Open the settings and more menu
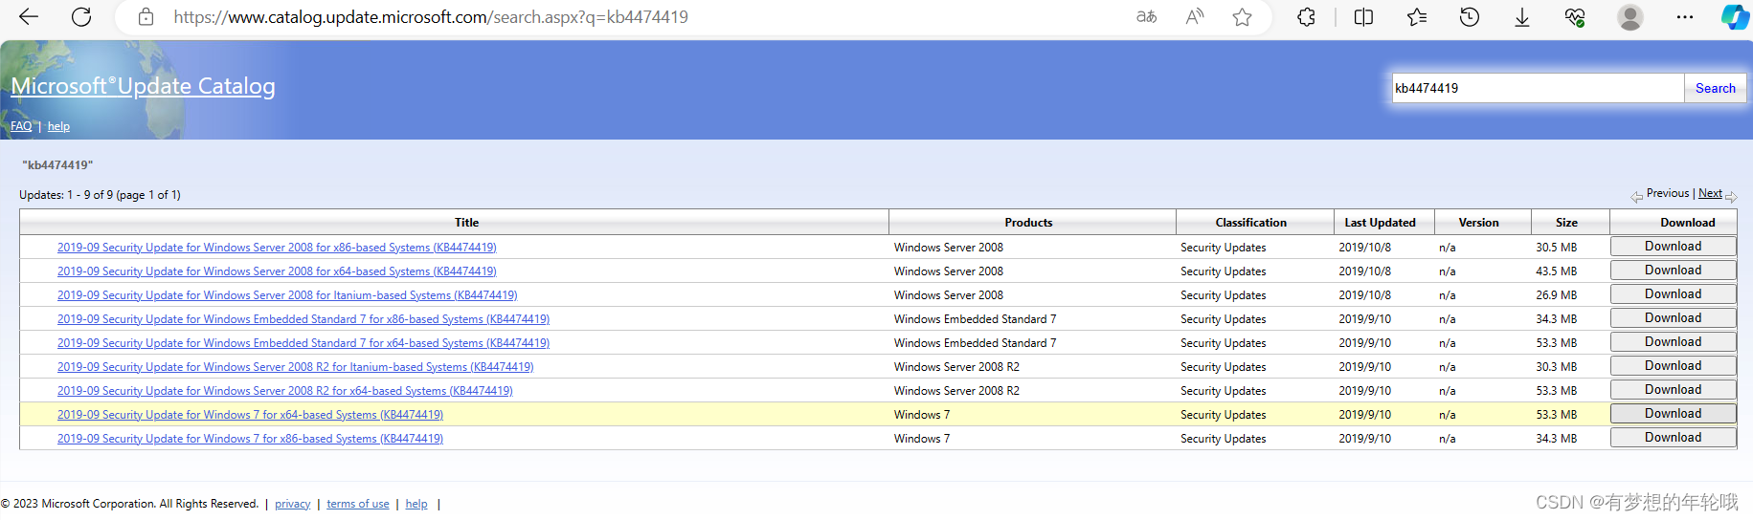1753x520 pixels. 1685,16
